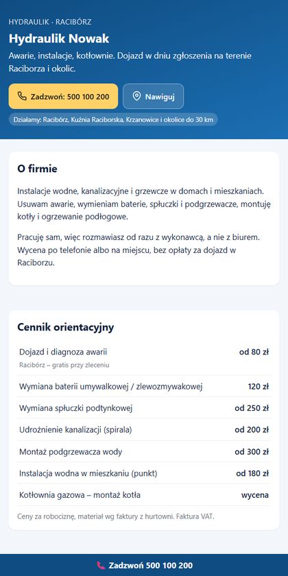This screenshot has height=576, width=288.
Task: Select the Cennik orientacyjny heading
Action: pyautogui.click(x=66, y=327)
